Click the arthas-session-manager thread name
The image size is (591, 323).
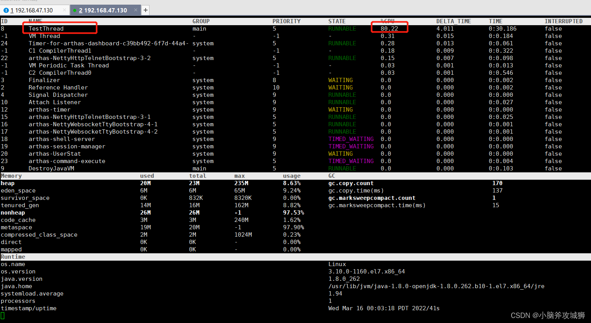[x=67, y=146]
